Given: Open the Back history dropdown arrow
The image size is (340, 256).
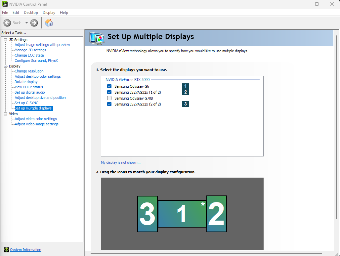Looking at the screenshot, I should coord(26,23).
